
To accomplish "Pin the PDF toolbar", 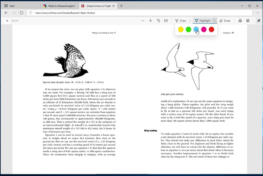I will (x=259, y=20).
